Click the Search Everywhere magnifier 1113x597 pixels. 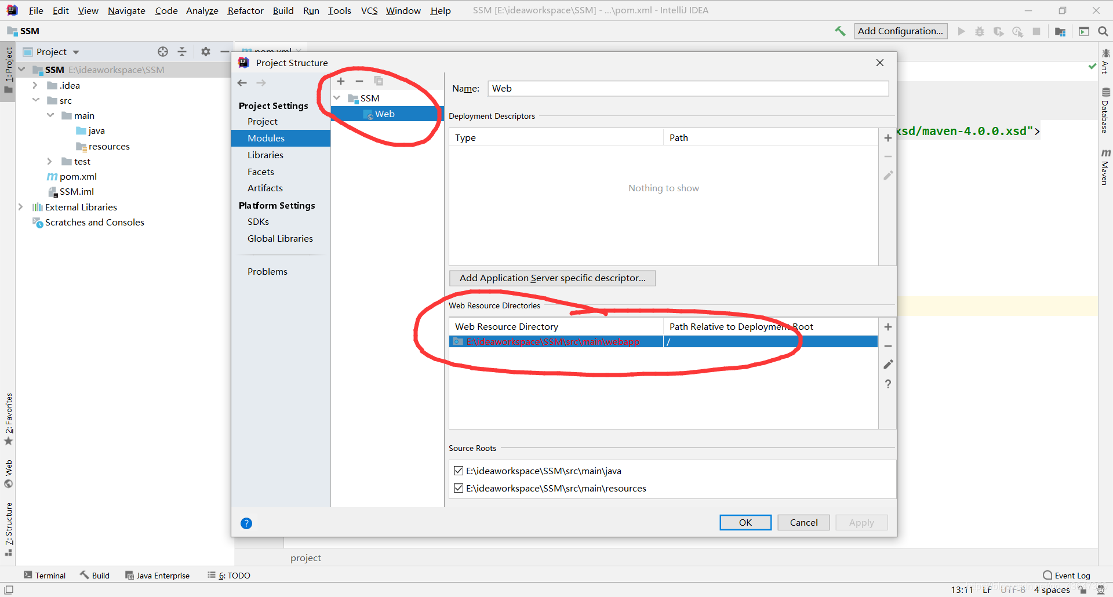pyautogui.click(x=1103, y=31)
